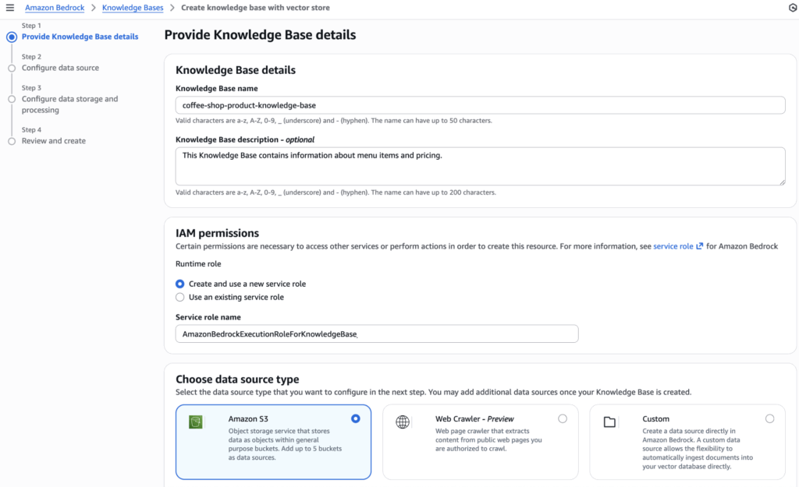Click the Knowledge Base name field
The width and height of the screenshot is (799, 487).
480,105
